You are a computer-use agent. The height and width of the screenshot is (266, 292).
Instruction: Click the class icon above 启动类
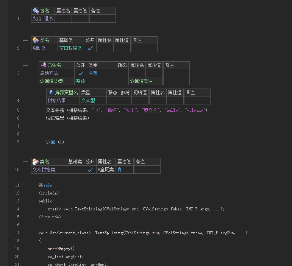(36, 40)
